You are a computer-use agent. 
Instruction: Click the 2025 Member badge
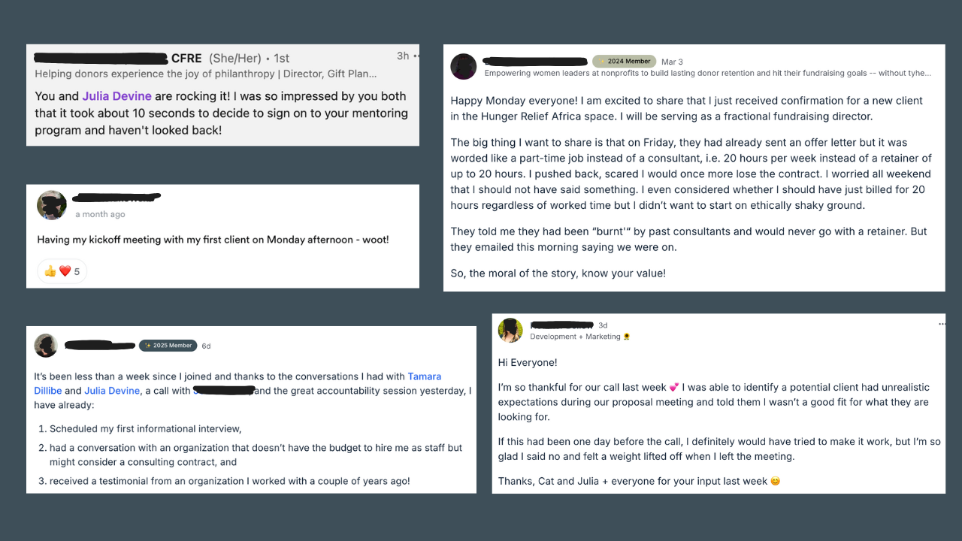(168, 346)
